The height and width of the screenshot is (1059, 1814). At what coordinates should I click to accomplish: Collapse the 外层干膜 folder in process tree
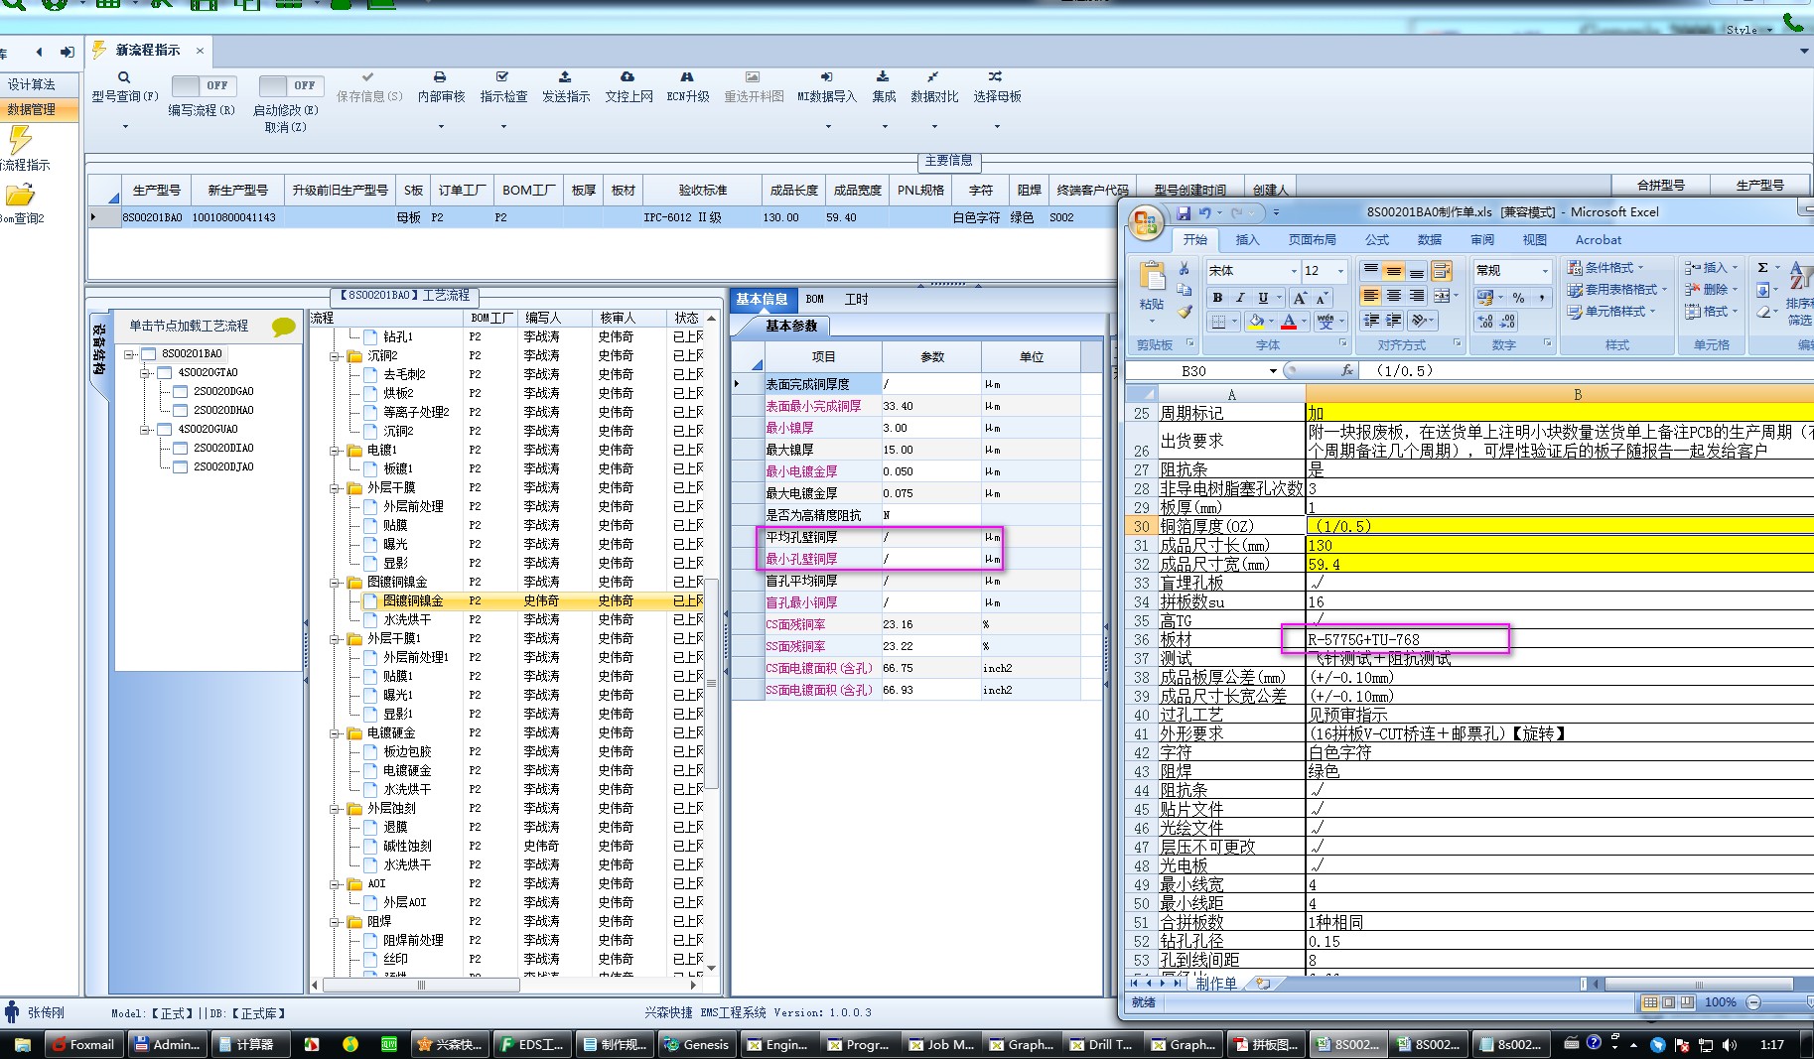tap(336, 488)
